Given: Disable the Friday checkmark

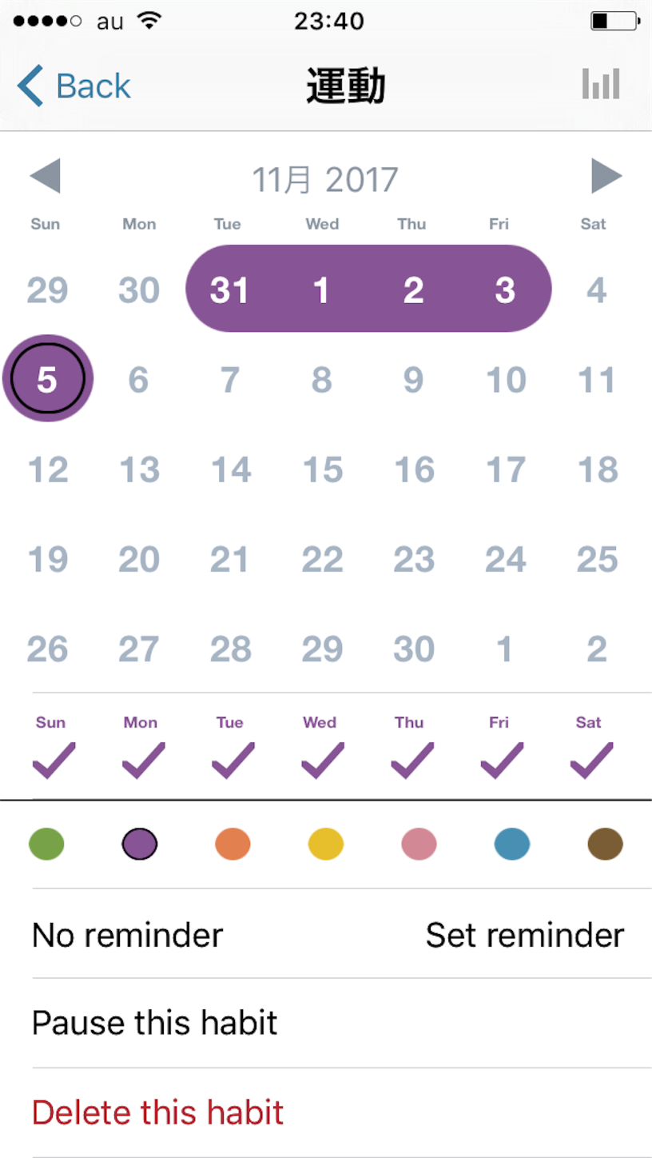Looking at the screenshot, I should (x=502, y=760).
